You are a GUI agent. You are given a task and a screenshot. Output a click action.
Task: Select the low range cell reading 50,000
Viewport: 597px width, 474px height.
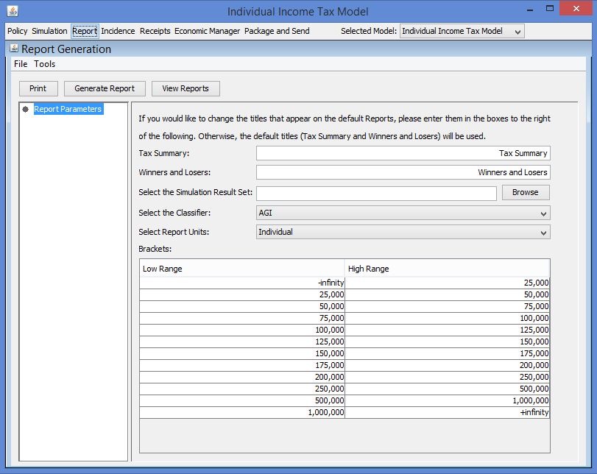click(242, 306)
